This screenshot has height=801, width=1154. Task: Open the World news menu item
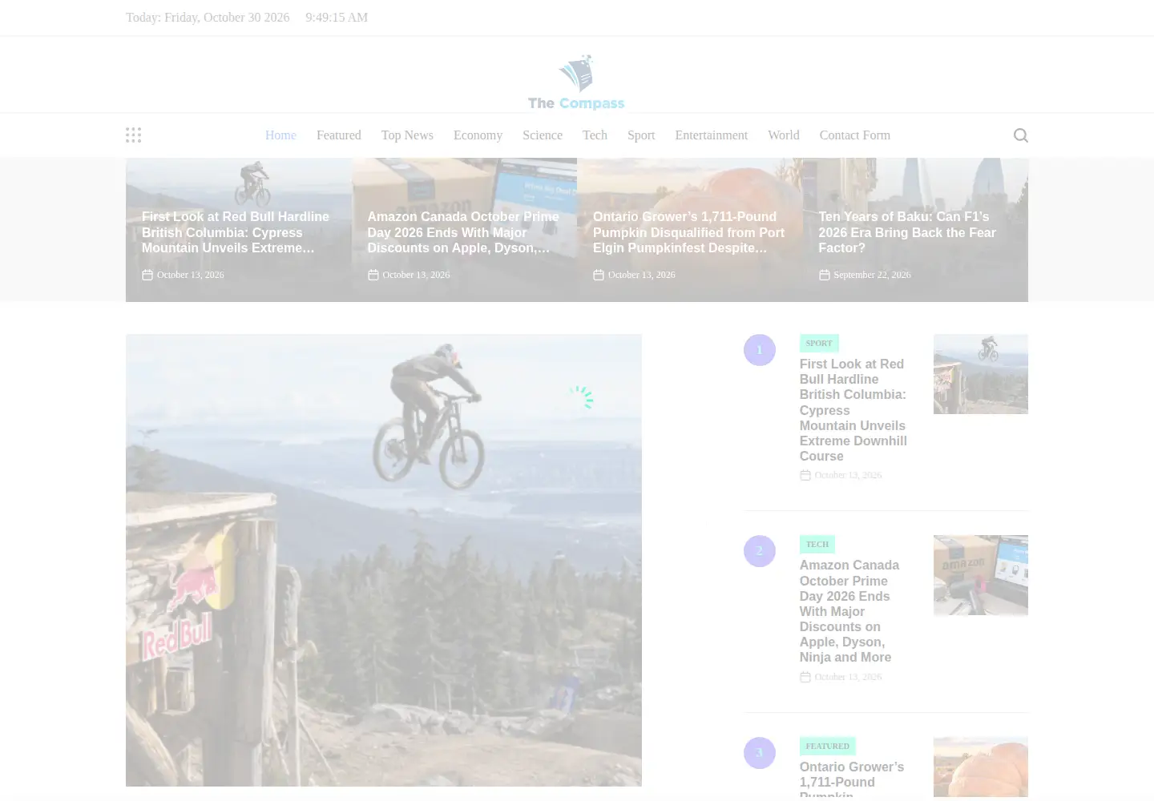tap(784, 135)
